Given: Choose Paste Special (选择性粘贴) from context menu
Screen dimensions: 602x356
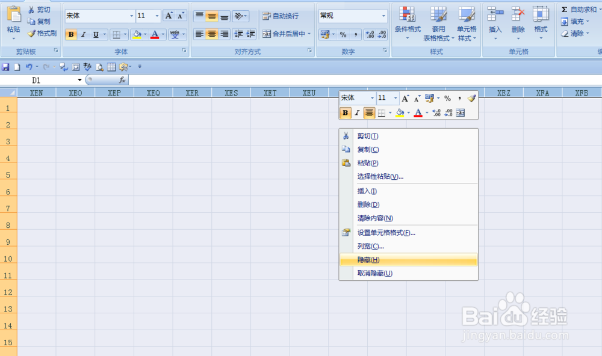Looking at the screenshot, I should (x=409, y=176).
